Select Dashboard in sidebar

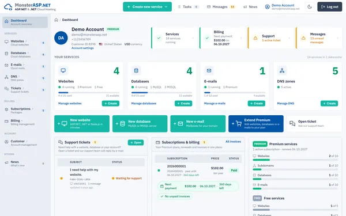click(25, 22)
